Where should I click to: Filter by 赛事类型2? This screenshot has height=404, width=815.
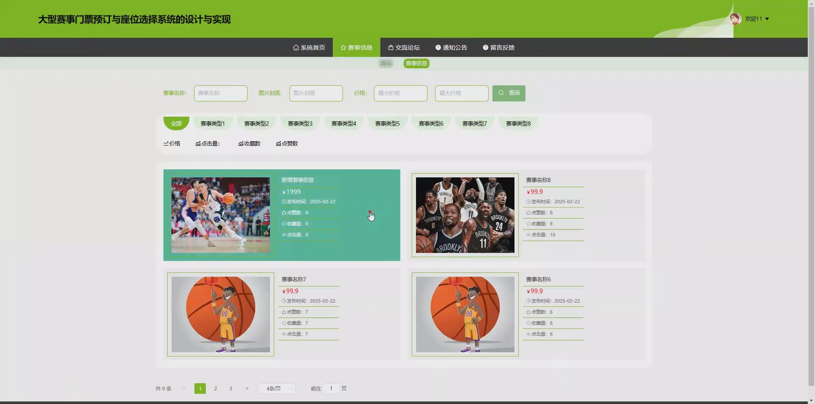256,123
